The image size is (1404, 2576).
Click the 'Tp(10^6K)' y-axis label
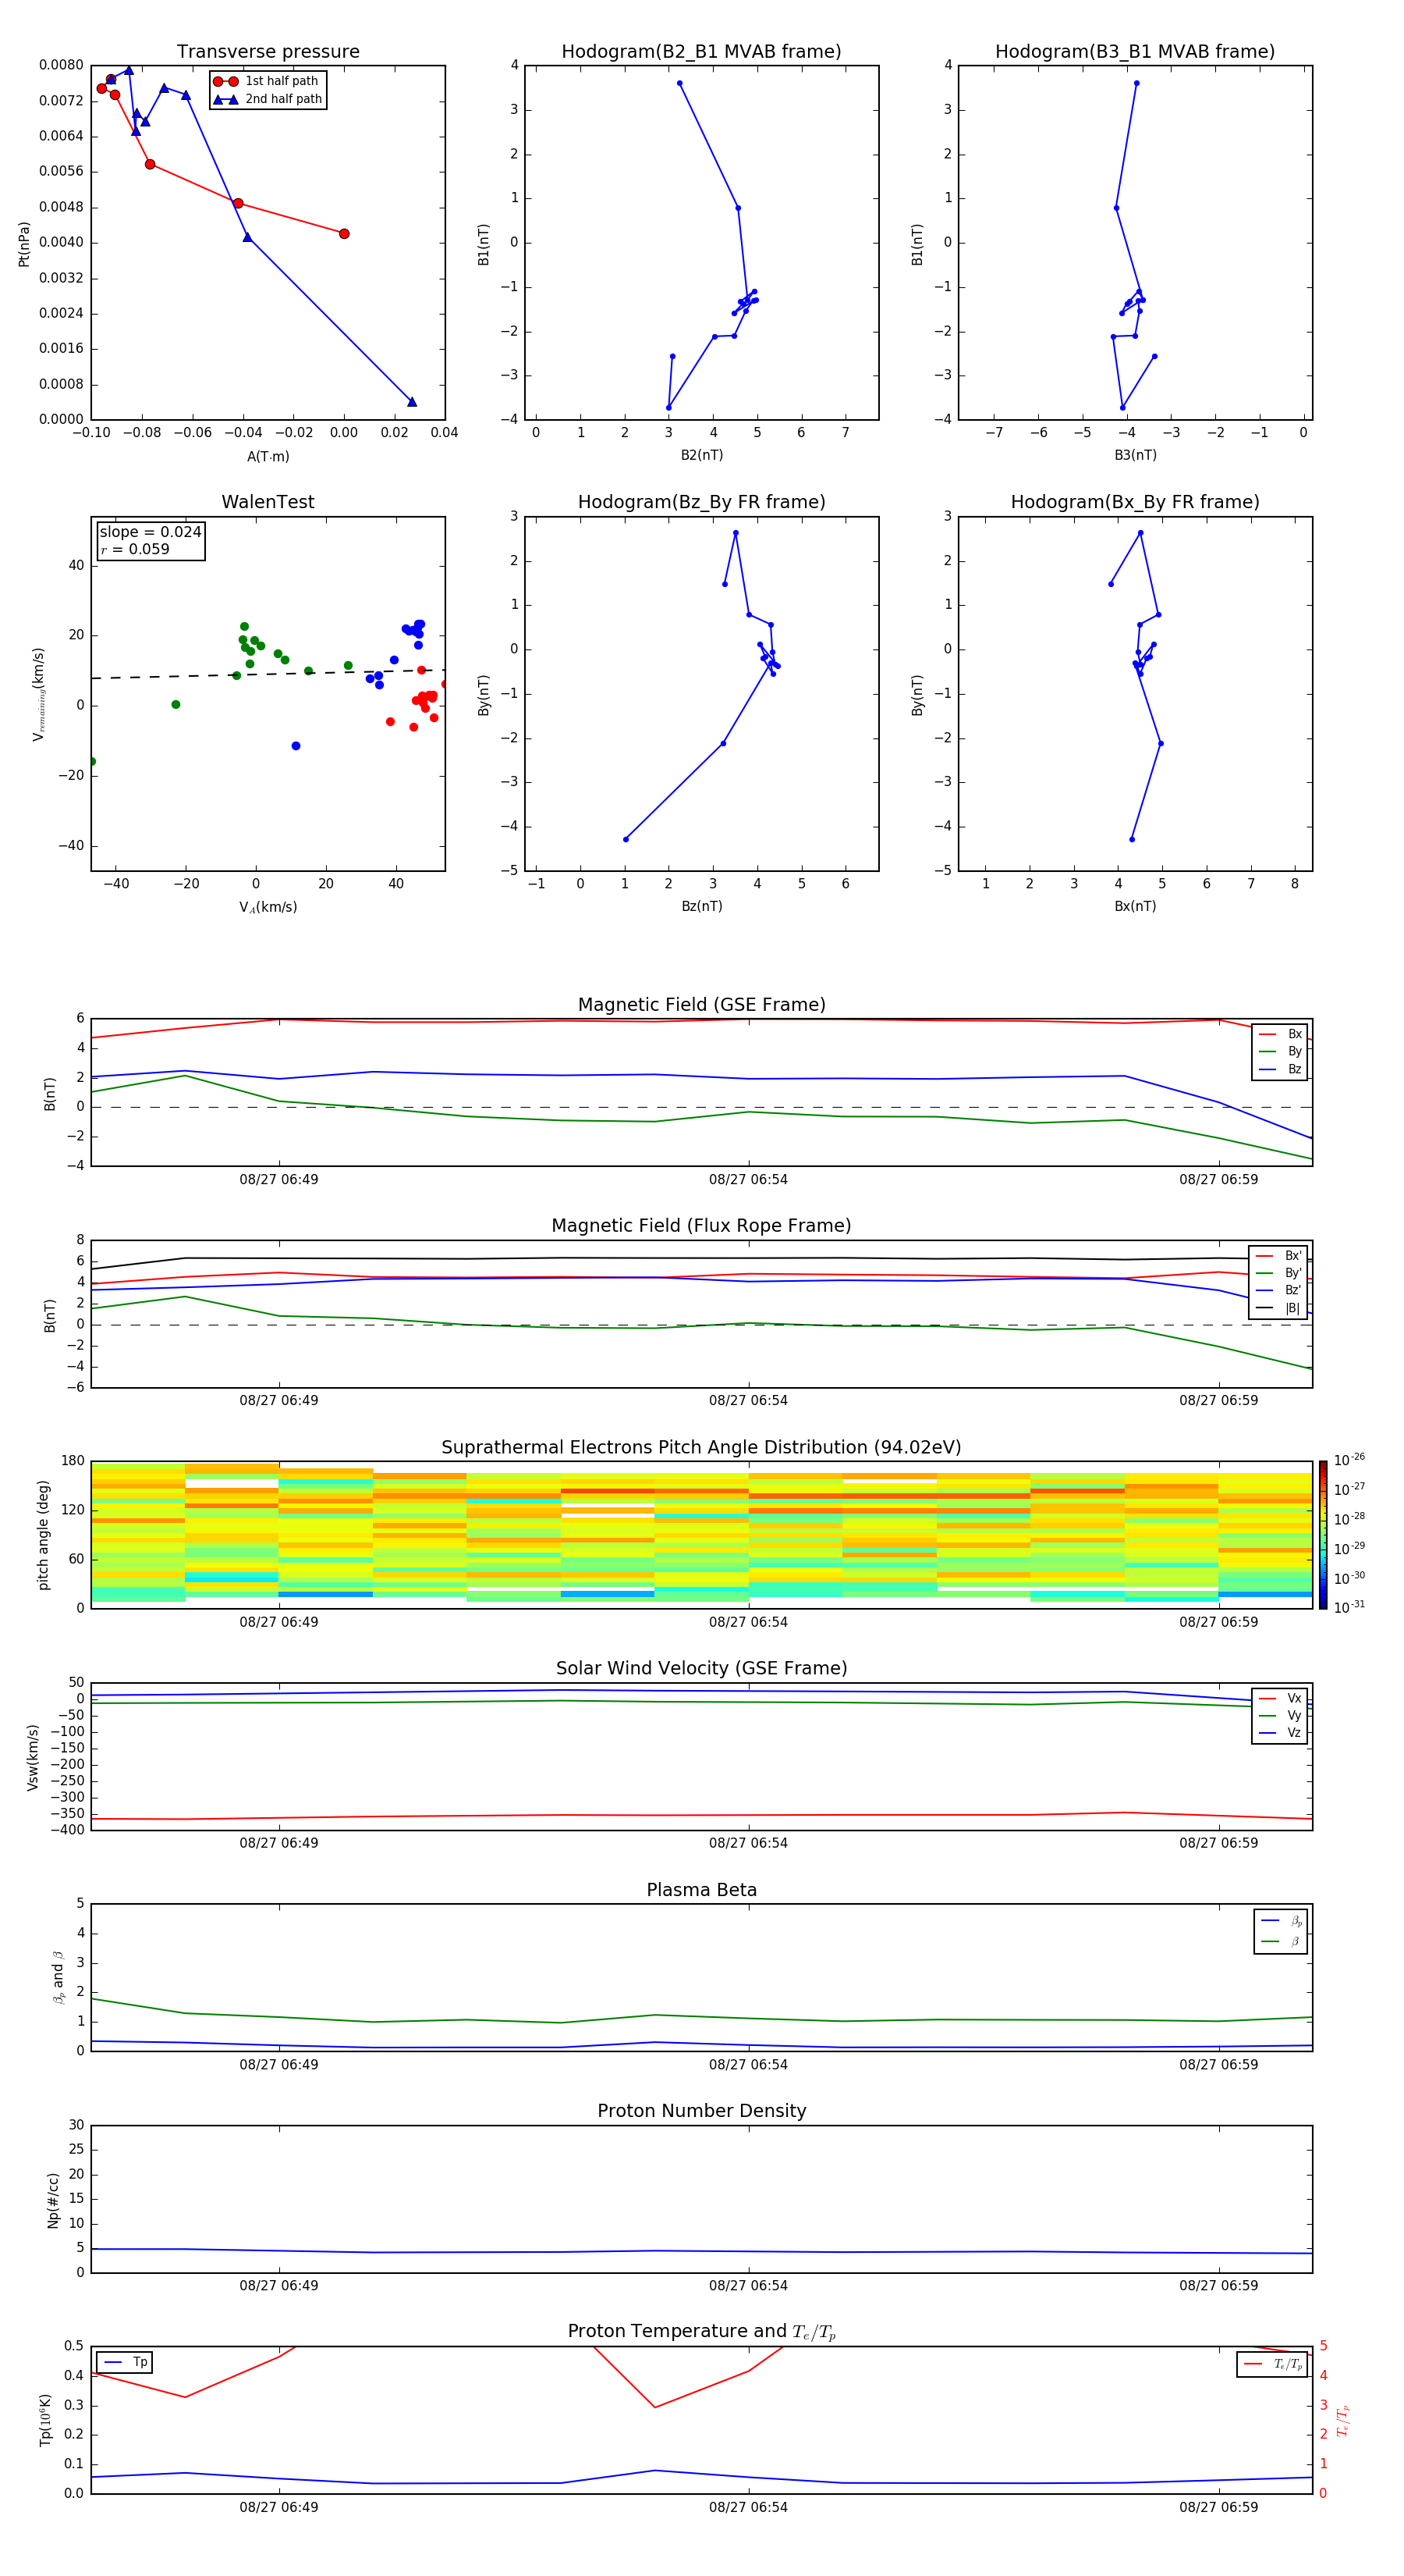pyautogui.click(x=45, y=2420)
